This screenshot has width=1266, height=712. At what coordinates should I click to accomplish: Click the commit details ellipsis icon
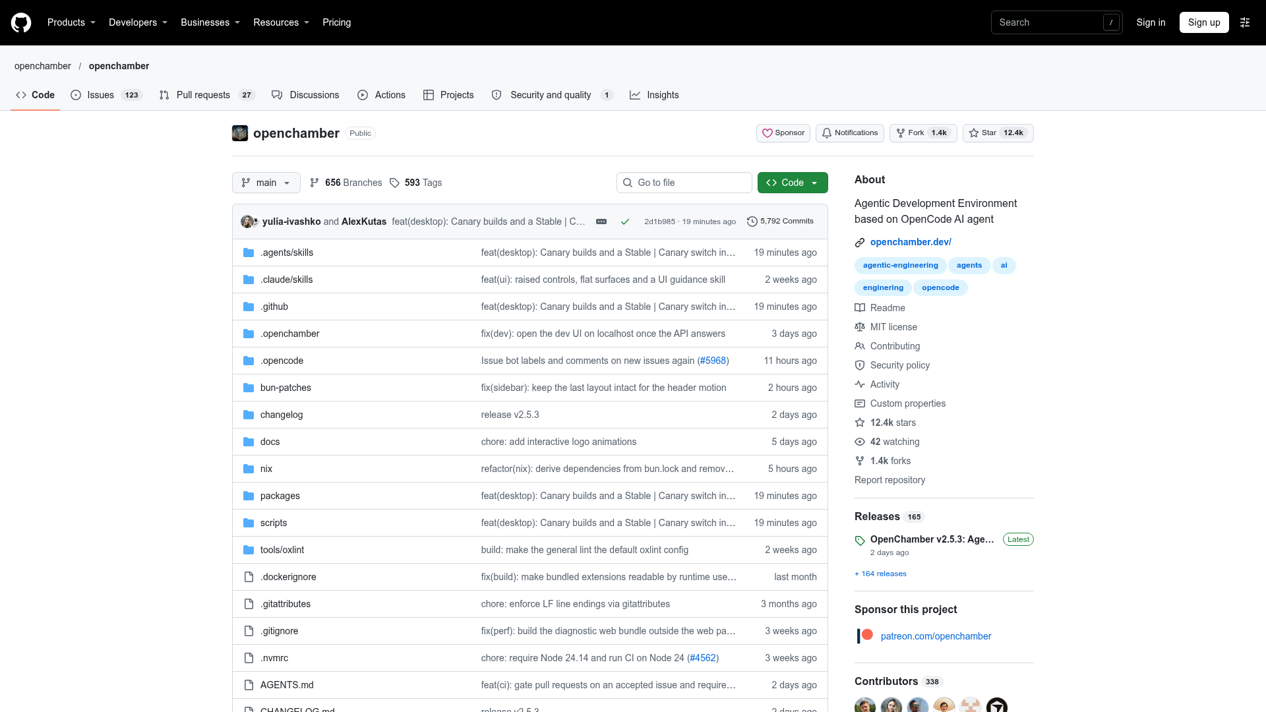601,222
